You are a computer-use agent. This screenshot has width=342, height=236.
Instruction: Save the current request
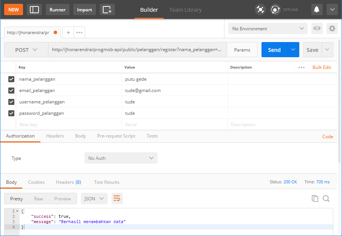tap(313, 50)
